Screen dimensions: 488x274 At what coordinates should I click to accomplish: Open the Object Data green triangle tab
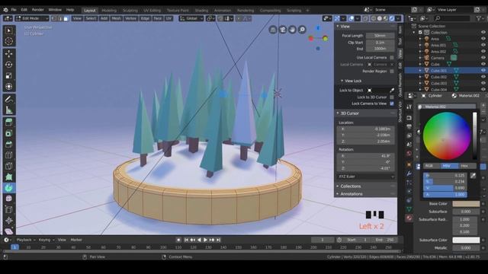tap(409, 209)
